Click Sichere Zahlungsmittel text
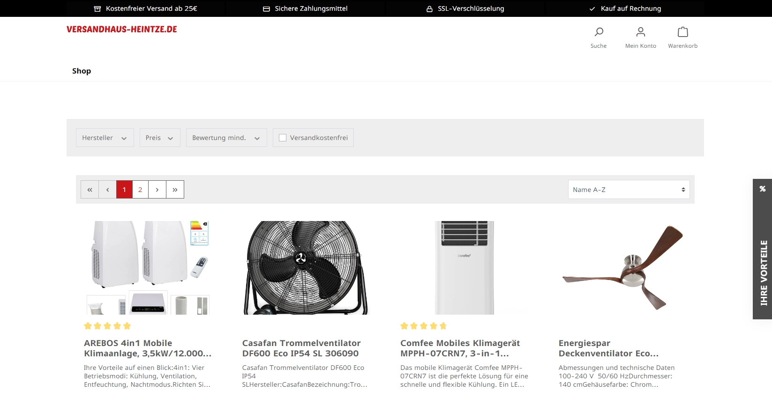 pos(311,9)
